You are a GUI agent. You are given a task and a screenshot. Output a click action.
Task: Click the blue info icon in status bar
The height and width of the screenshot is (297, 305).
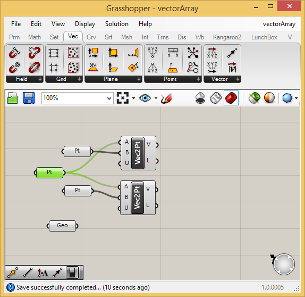pos(11,287)
